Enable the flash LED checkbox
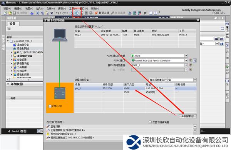The width and height of the screenshot is (231, 150). 50,106
